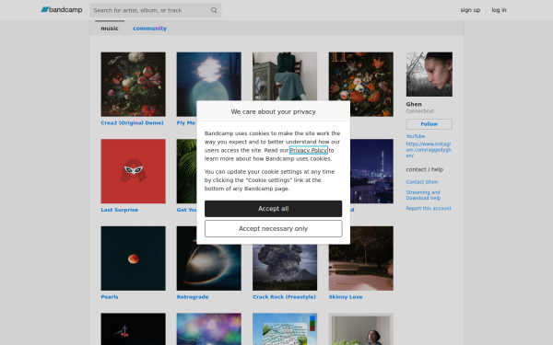
Task: Open the Pearls red moon cover
Action: coord(133,259)
